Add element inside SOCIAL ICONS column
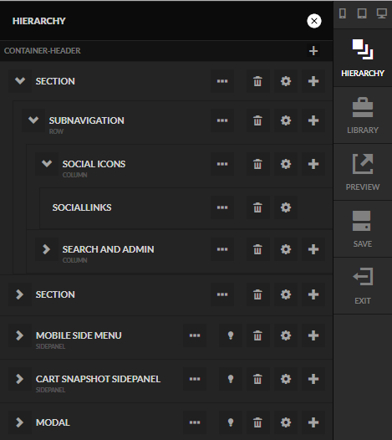Screen dimensions: 392x440 pyautogui.click(x=313, y=164)
